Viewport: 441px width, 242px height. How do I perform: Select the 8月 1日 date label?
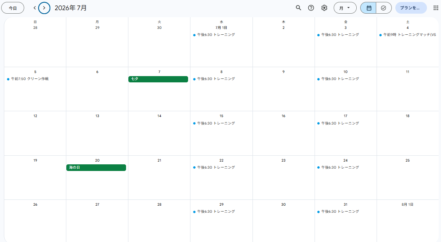point(407,205)
